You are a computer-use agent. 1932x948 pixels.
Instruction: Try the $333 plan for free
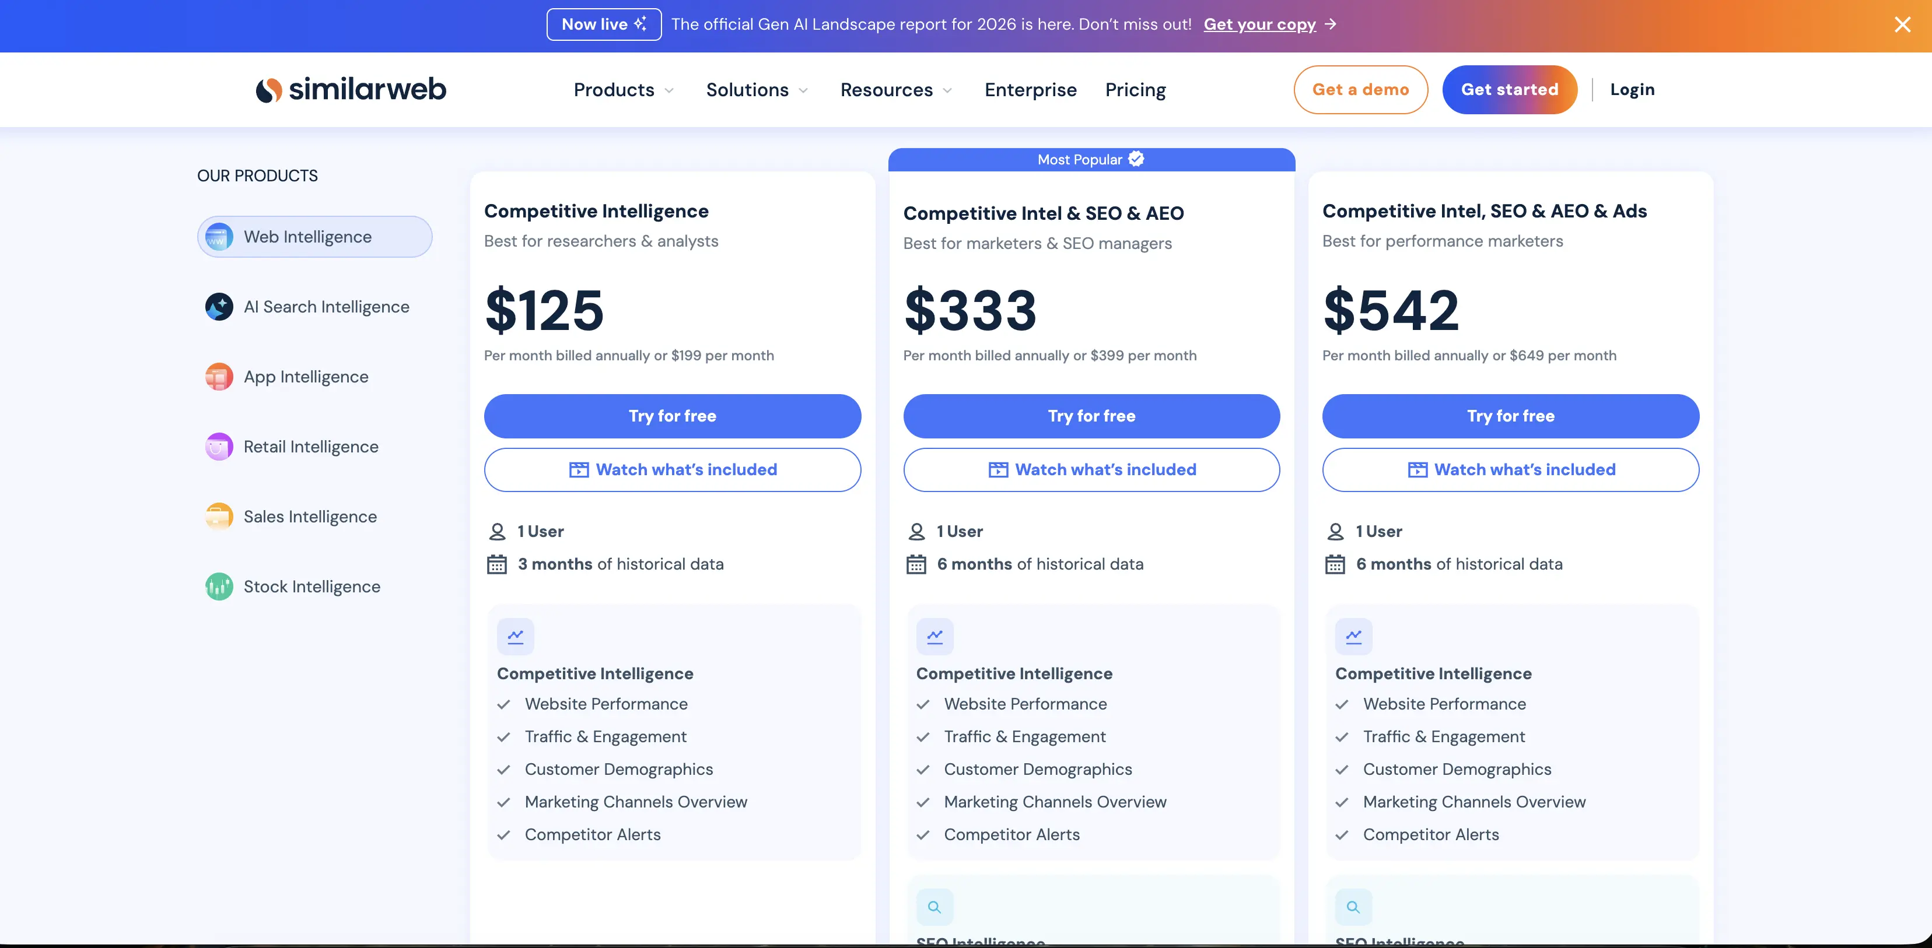pos(1091,416)
